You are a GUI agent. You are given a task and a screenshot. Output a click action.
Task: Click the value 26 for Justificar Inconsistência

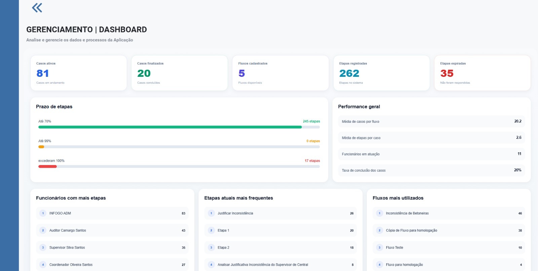pos(352,213)
